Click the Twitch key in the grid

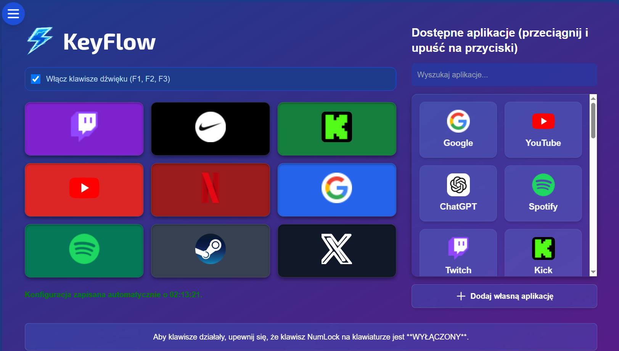click(x=84, y=129)
